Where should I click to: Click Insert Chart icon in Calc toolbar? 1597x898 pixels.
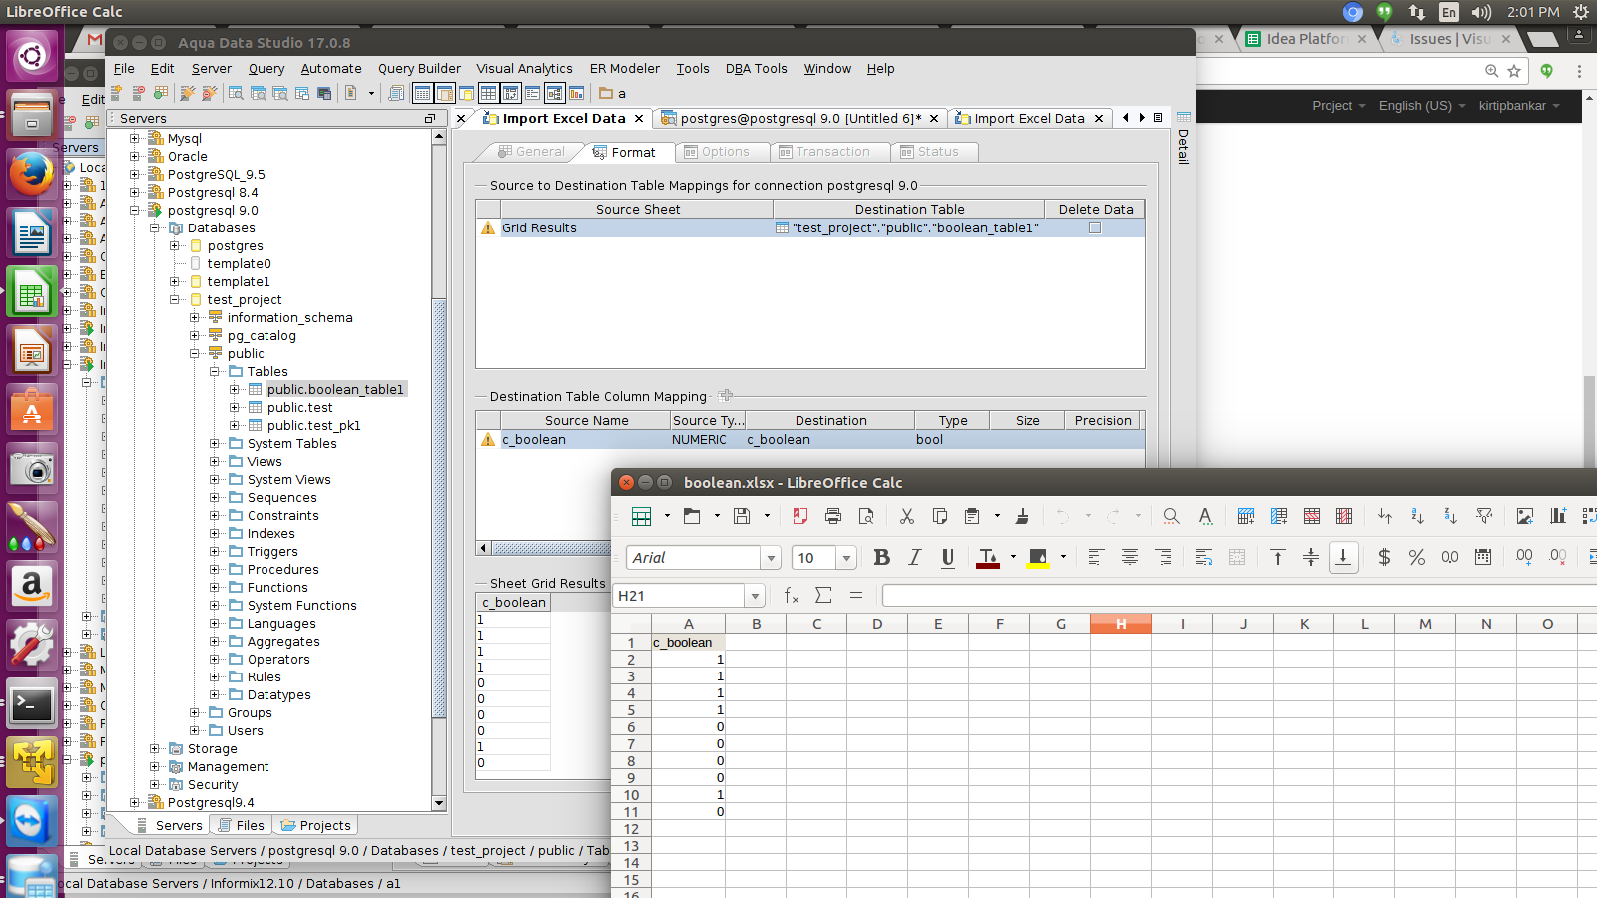click(1558, 516)
